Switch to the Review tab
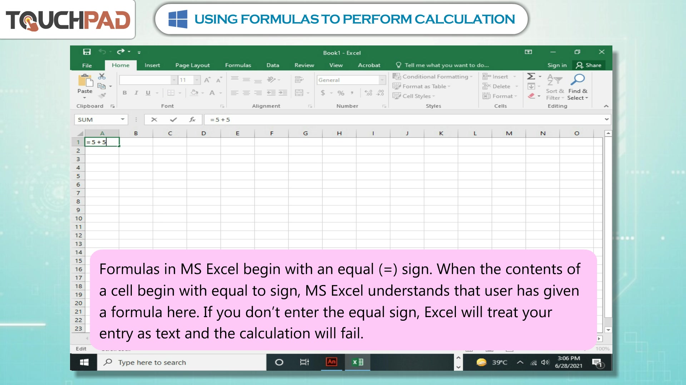The width and height of the screenshot is (686, 385). click(304, 65)
